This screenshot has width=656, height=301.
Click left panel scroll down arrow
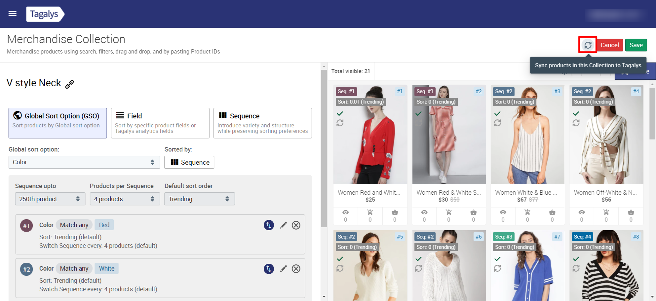[x=324, y=297]
